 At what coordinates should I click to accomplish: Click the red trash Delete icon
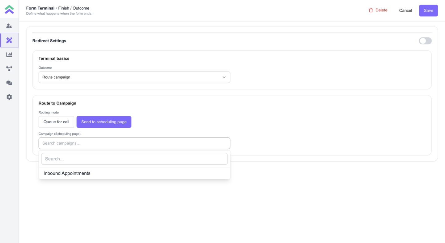coord(371,10)
